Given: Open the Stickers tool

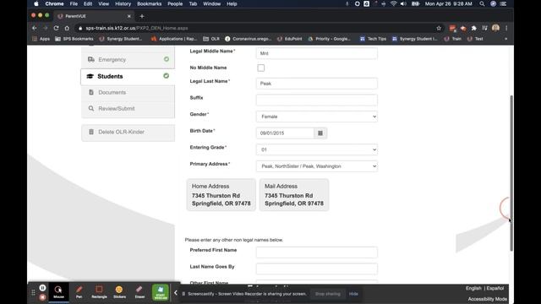Looking at the screenshot, I should (119, 292).
